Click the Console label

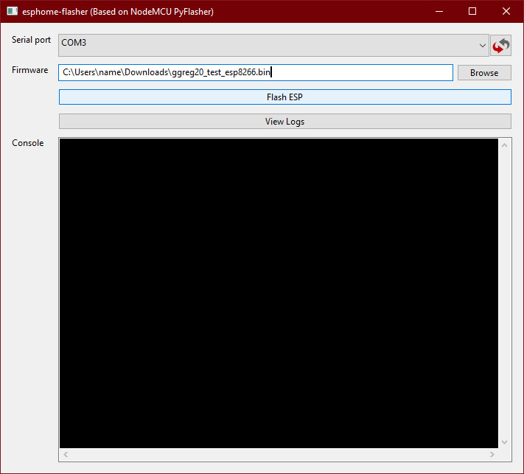coord(28,143)
